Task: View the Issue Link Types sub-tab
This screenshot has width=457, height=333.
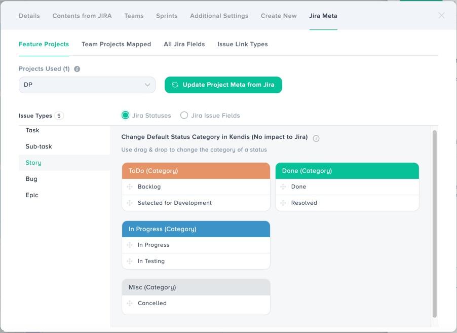Action: tap(243, 44)
